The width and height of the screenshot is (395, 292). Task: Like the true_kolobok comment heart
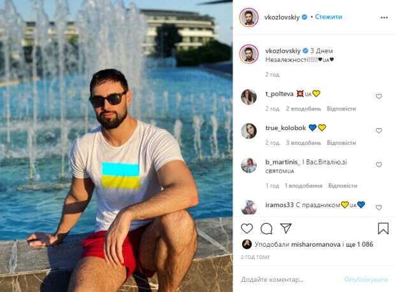tap(378, 131)
